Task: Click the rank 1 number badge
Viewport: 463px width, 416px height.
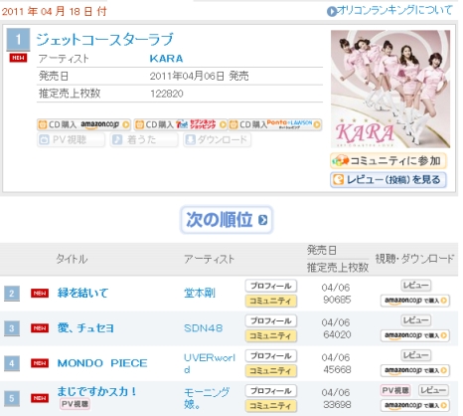Action: 18,40
